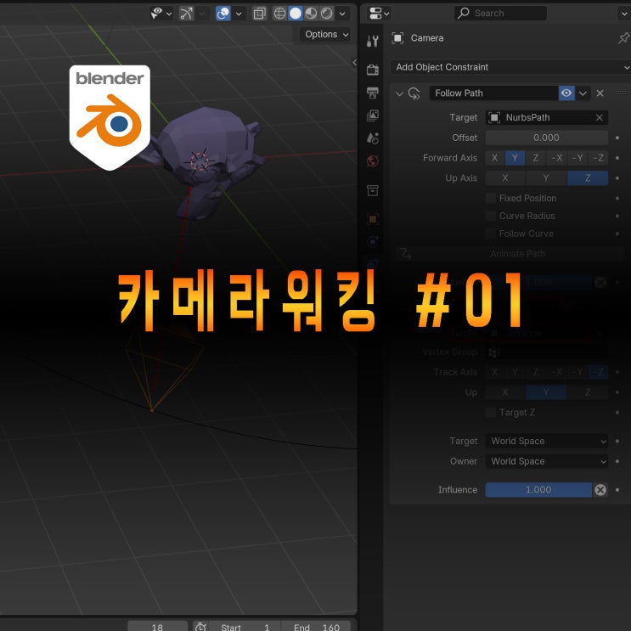Image resolution: width=631 pixels, height=631 pixels.
Task: Select solid viewport shading
Action: point(295,14)
